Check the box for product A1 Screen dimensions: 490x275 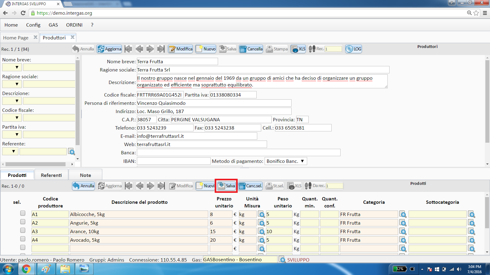[x=23, y=213]
